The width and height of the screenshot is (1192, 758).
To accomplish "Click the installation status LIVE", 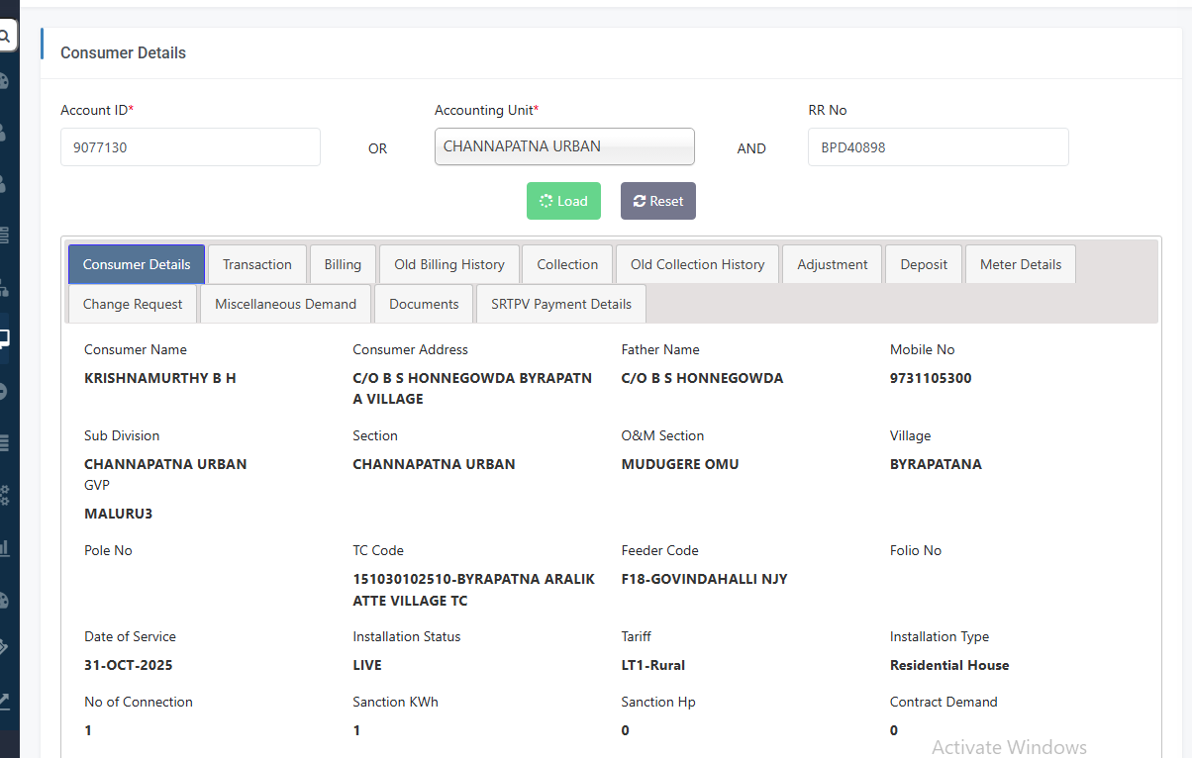I will [x=367, y=665].
